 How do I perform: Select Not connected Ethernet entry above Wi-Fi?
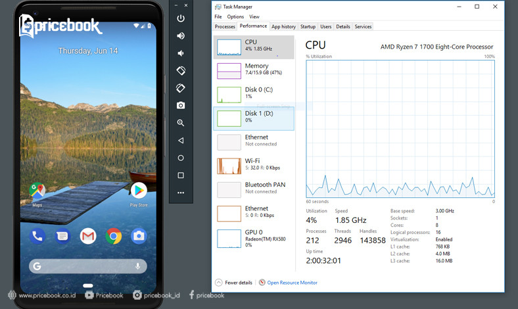click(x=254, y=142)
